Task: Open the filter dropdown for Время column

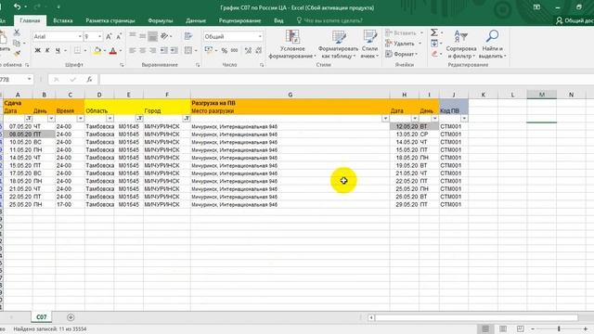Action: (81, 119)
